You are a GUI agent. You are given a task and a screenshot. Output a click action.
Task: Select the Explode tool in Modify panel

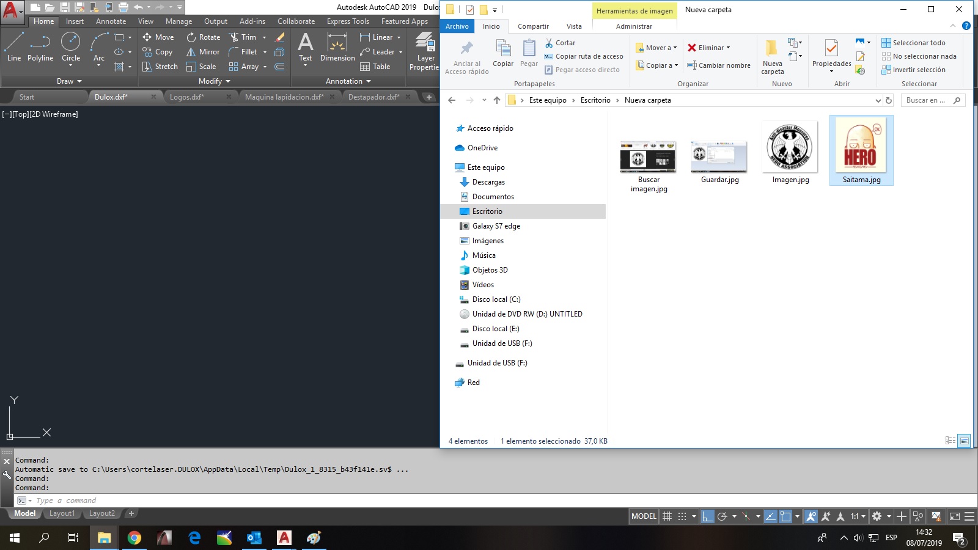(x=279, y=52)
